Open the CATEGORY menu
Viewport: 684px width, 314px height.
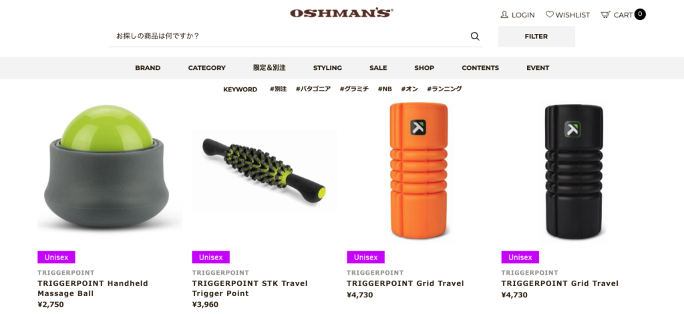point(207,68)
